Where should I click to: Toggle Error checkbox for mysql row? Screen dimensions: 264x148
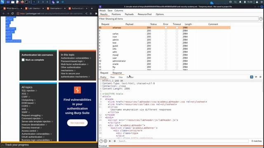(166, 55)
